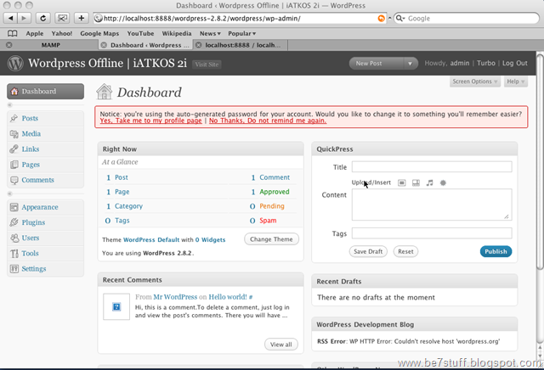Switch to the Dashboard ‹ Wordpress tab
This screenshot has height=370, width=544.
(145, 45)
